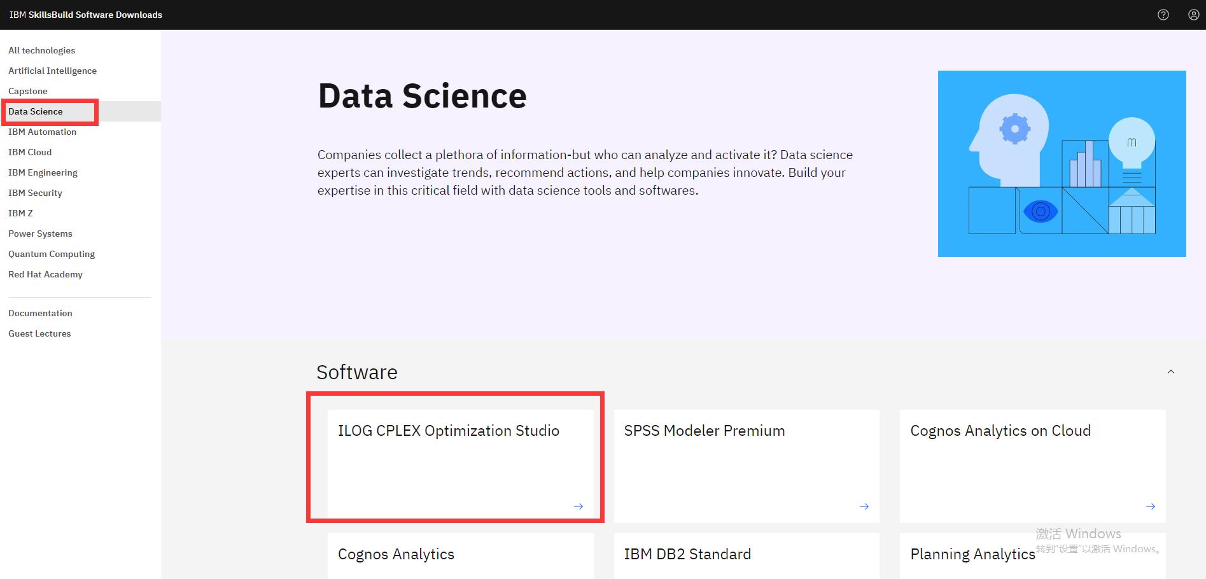Click arrow on Cognos Analytics on Cloud card

point(1151,506)
